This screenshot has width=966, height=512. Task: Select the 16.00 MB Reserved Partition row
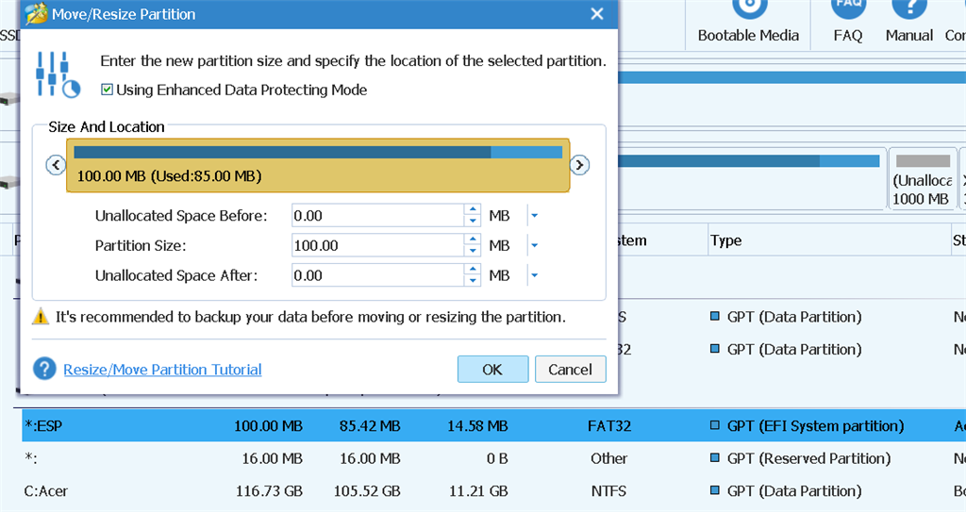coord(494,458)
